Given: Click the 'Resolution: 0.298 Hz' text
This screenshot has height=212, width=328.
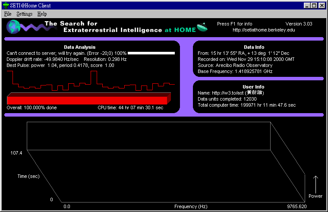Looking at the screenshot, I should [105, 59].
